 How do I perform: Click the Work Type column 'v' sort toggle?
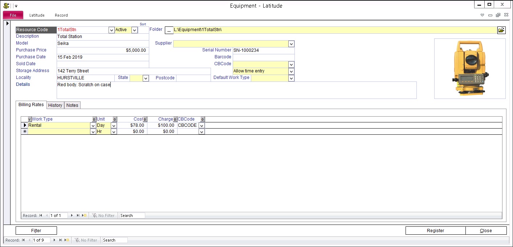pos(29,119)
